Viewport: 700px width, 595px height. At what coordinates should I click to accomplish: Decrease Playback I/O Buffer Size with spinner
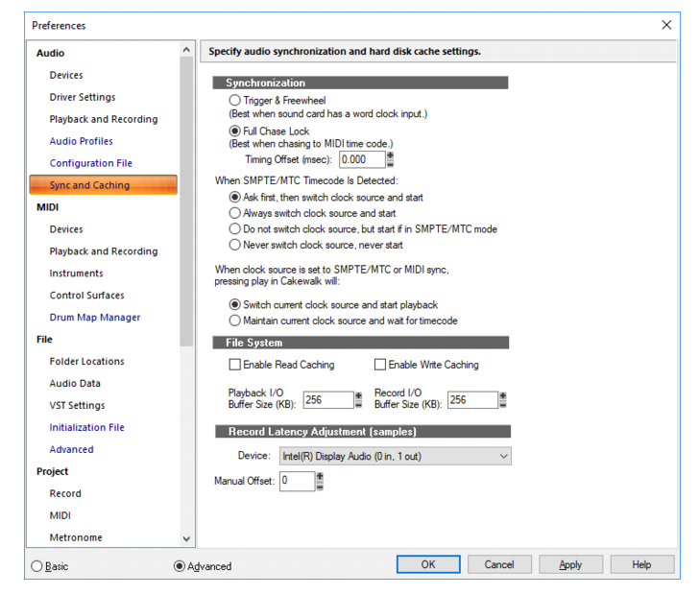coord(358,404)
